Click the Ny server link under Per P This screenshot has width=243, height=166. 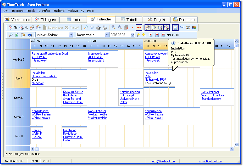pyautogui.click(x=37, y=83)
